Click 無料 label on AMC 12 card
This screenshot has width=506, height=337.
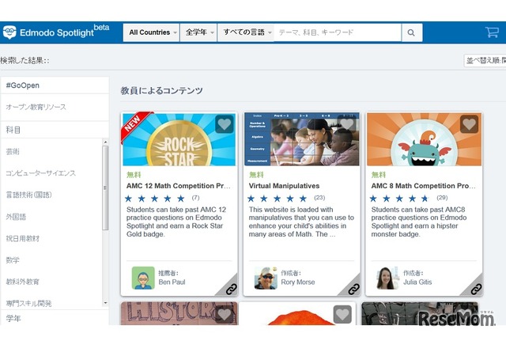coord(134,175)
